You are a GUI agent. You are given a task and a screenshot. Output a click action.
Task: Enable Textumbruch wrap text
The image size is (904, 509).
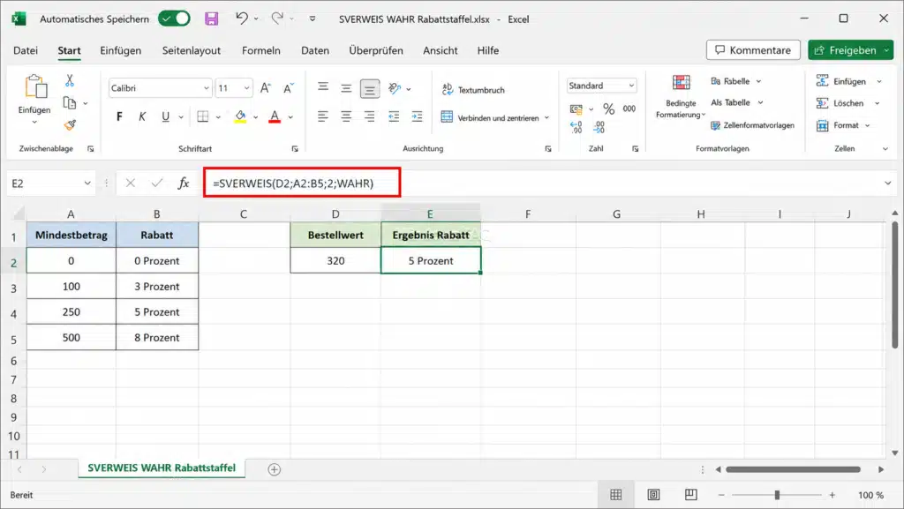(473, 90)
